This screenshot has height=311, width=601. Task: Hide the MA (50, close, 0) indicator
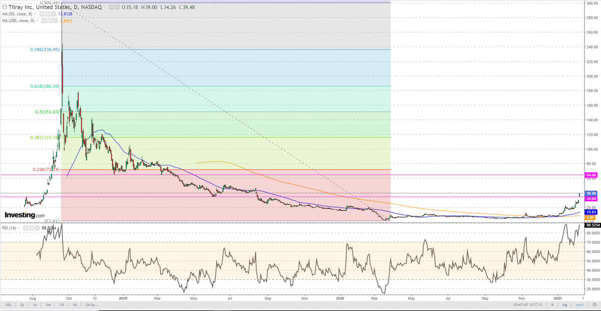click(42, 14)
